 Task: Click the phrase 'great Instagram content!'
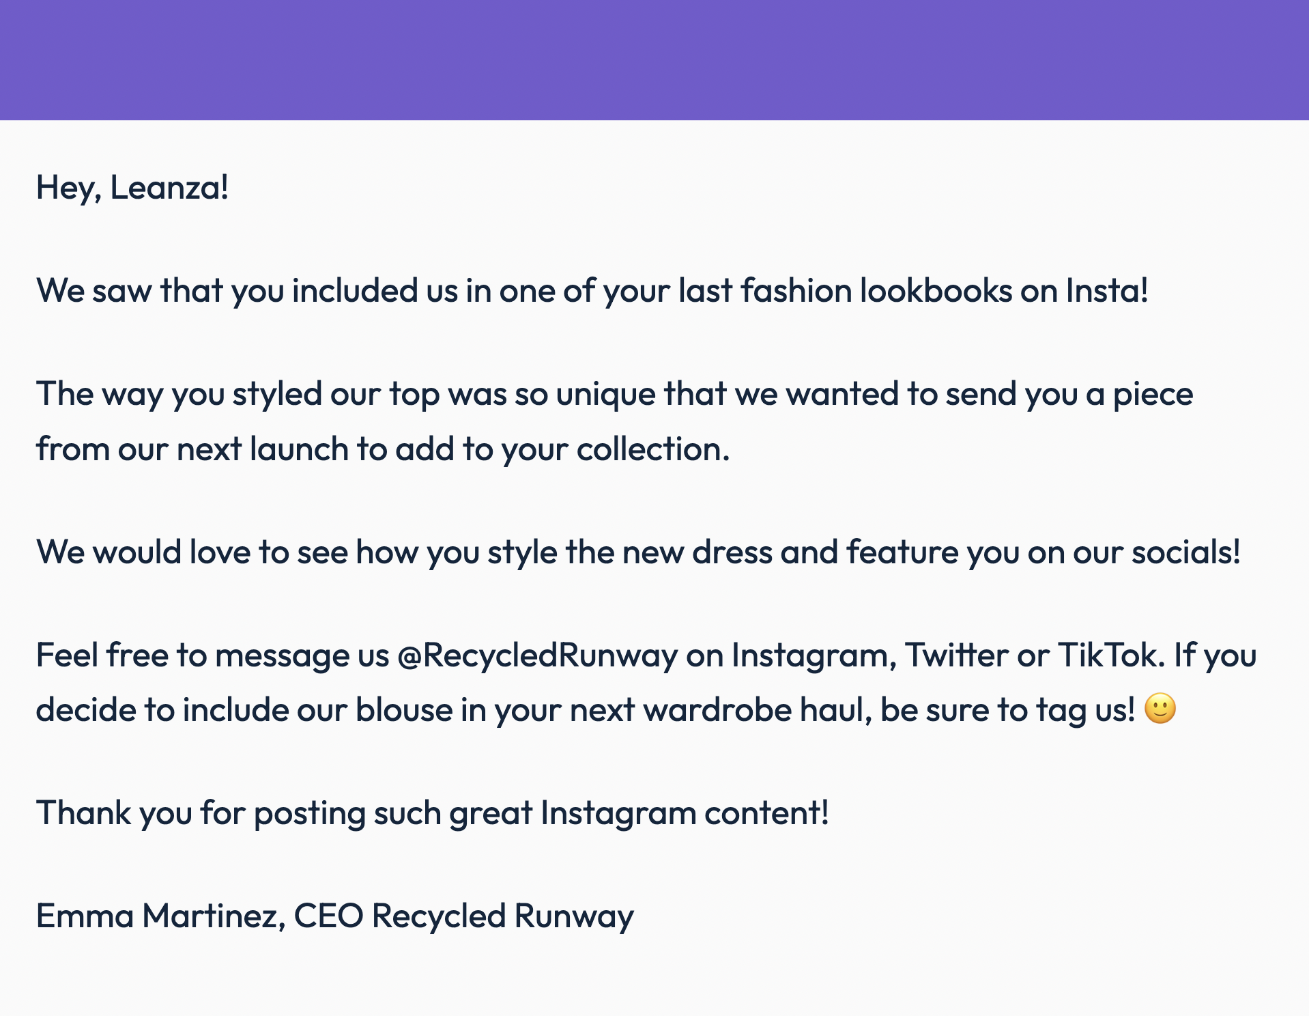639,813
